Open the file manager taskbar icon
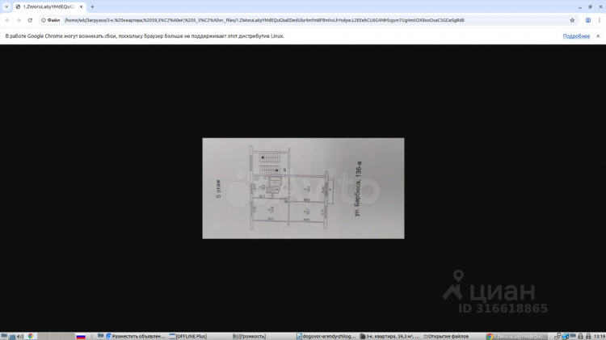Image resolution: width=606 pixels, height=340 pixels. [x=12, y=337]
